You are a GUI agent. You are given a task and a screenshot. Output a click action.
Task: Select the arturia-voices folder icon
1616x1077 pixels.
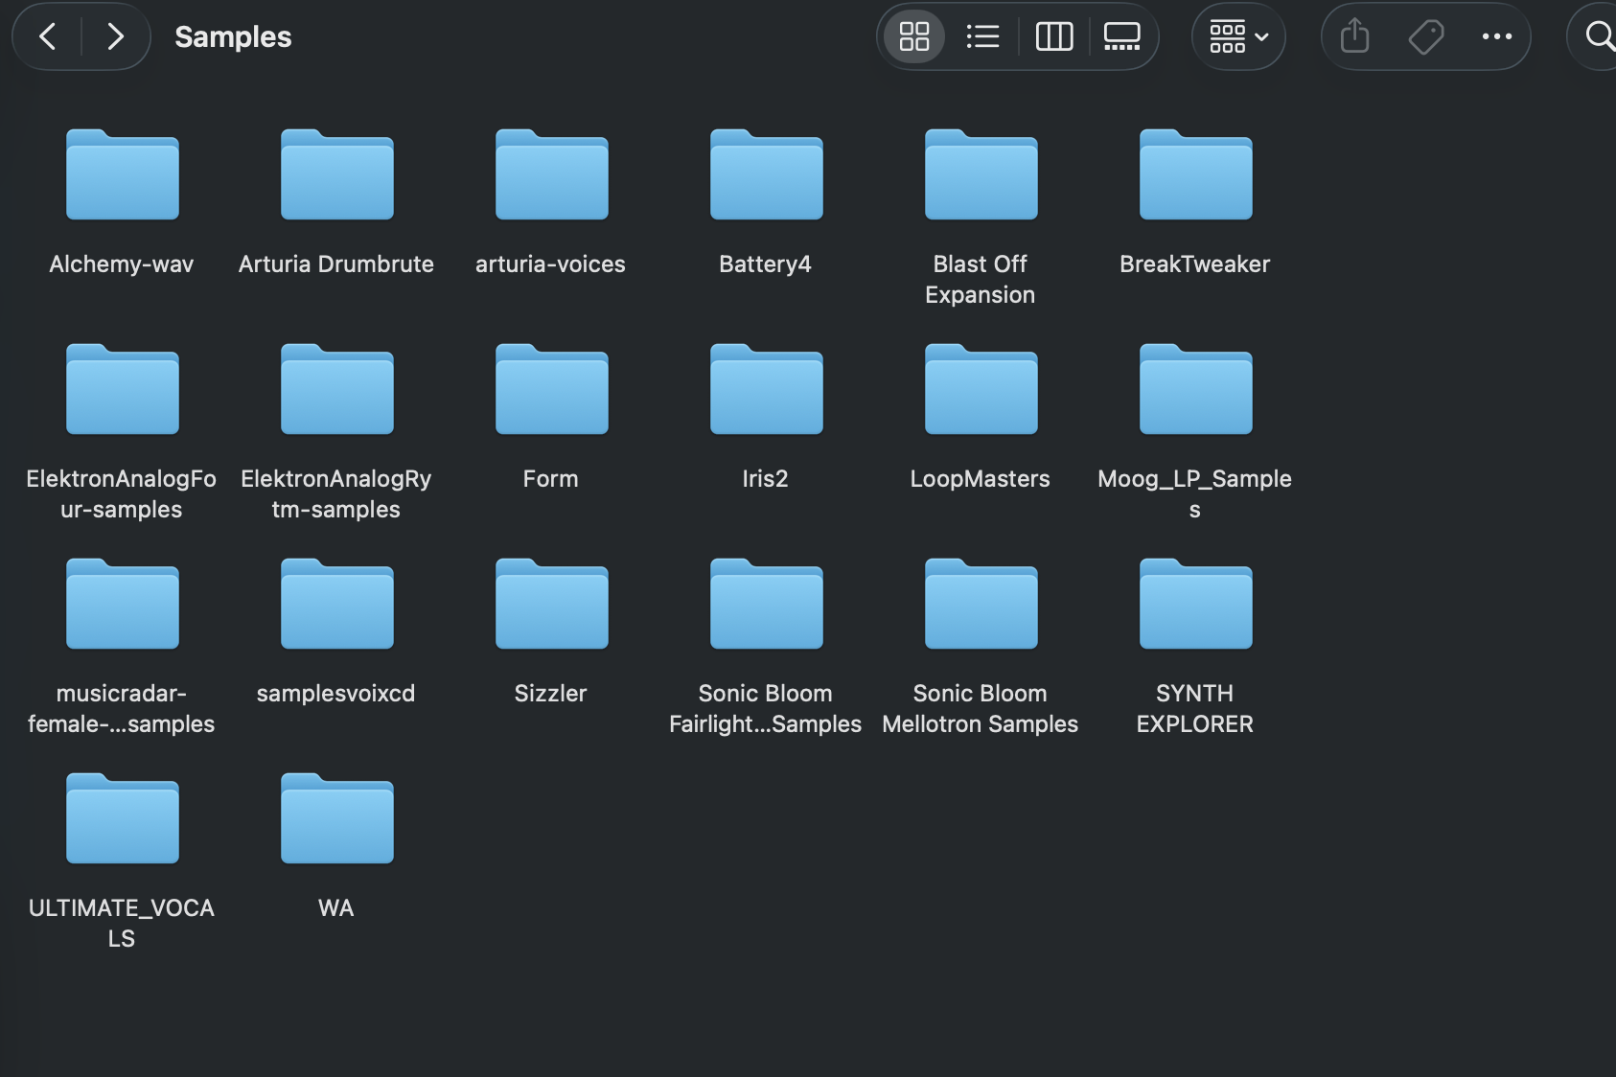pos(552,174)
